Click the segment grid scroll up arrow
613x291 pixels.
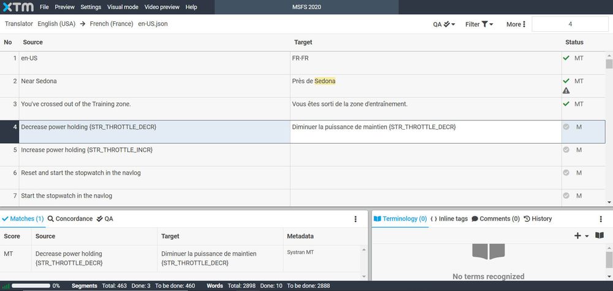click(609, 56)
